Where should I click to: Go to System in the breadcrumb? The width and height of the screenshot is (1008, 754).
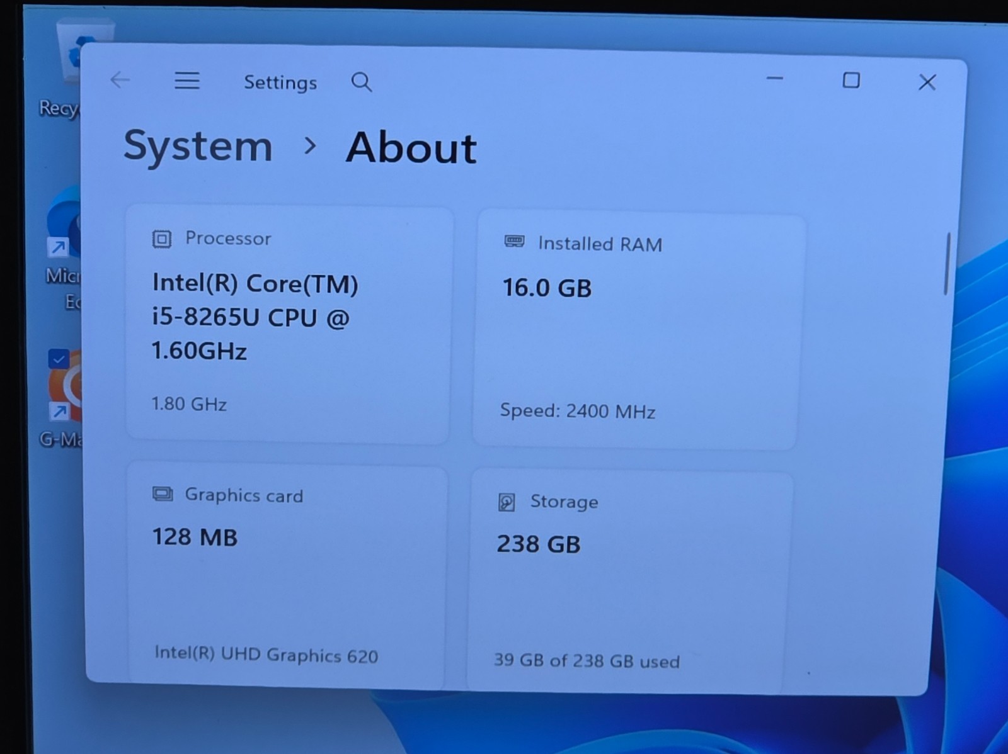(198, 146)
